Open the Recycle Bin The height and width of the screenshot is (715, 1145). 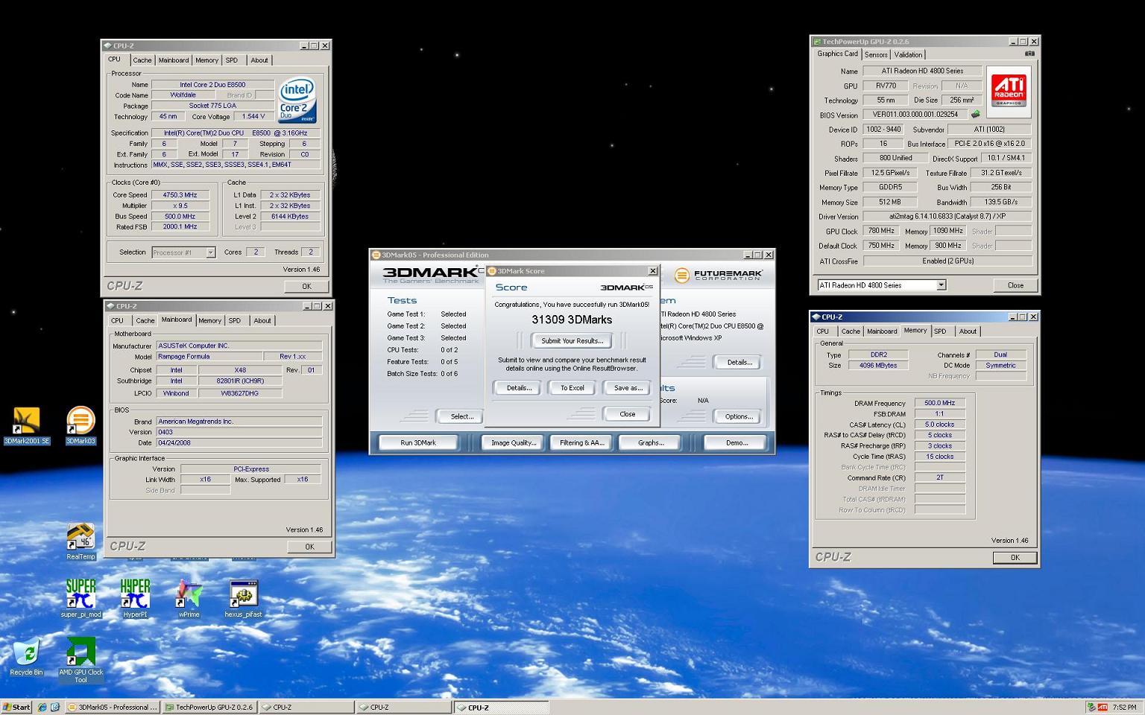click(26, 656)
